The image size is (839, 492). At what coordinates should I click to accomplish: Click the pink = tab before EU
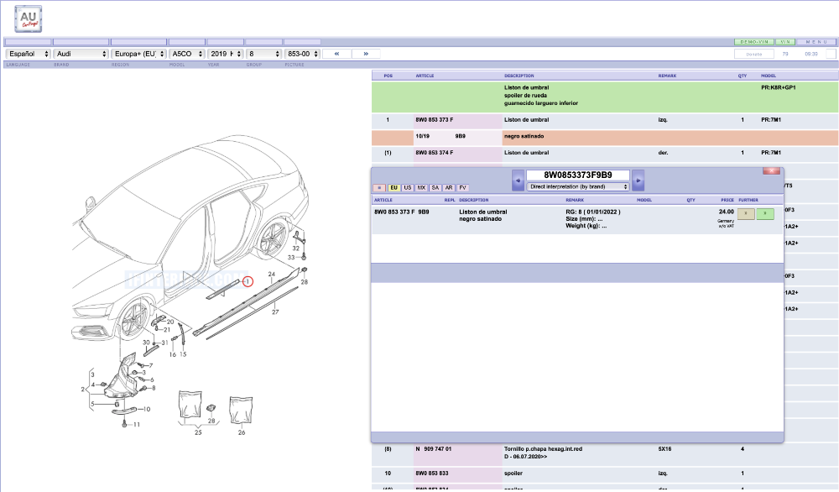379,188
